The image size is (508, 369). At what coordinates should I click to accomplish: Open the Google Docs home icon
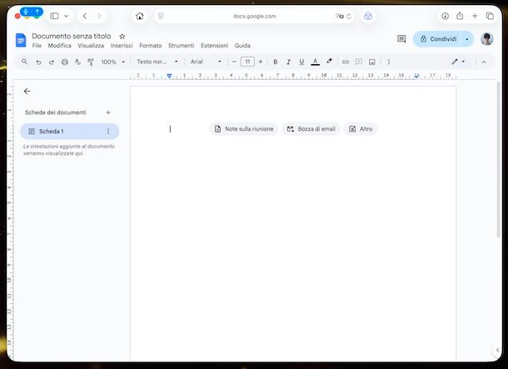coord(21,41)
